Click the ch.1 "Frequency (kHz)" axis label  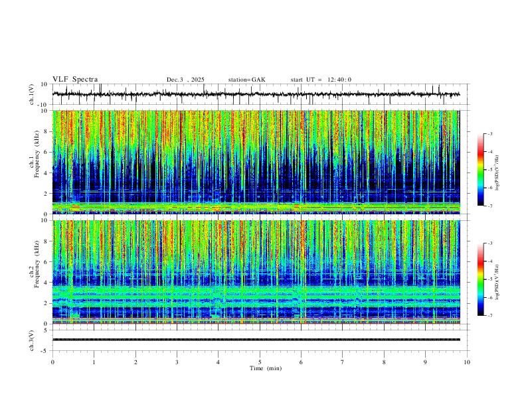tap(37, 154)
